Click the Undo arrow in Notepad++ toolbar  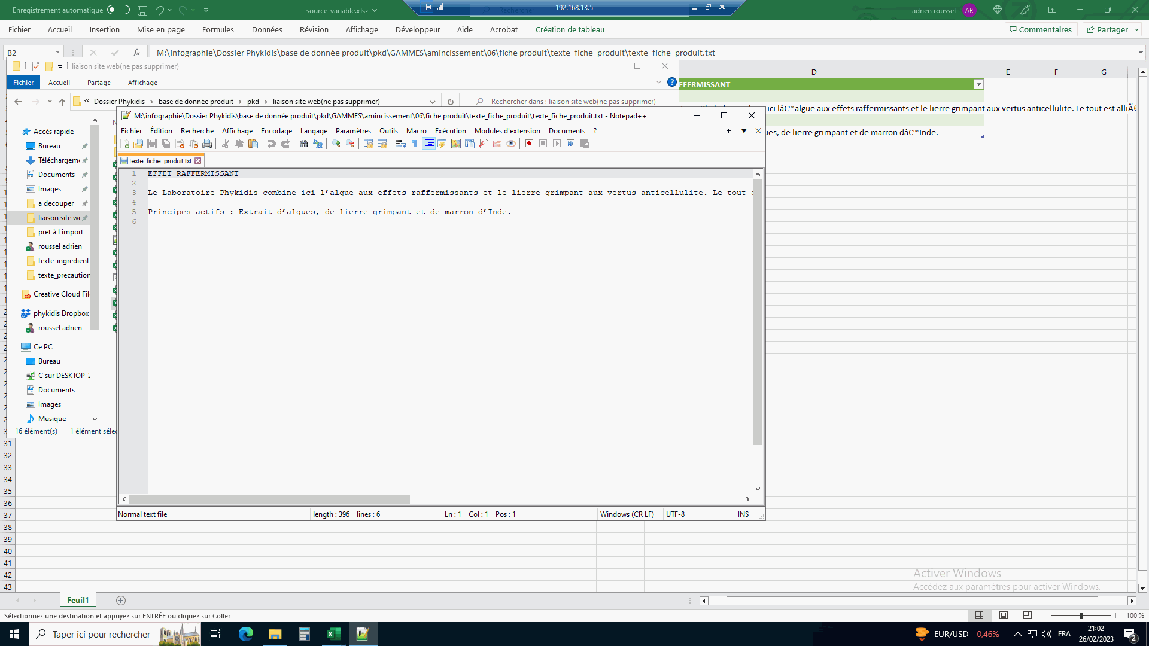[271, 144]
